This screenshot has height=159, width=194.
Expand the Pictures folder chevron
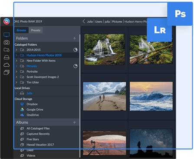point(16,66)
